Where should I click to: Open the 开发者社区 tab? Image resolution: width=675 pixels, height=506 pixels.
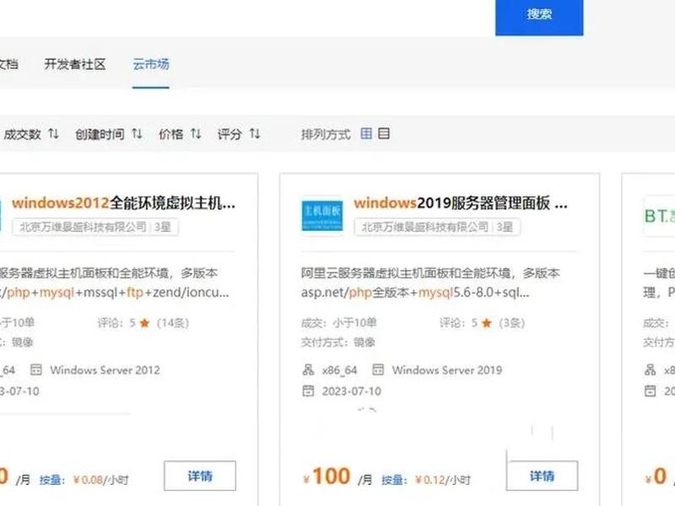(75, 65)
